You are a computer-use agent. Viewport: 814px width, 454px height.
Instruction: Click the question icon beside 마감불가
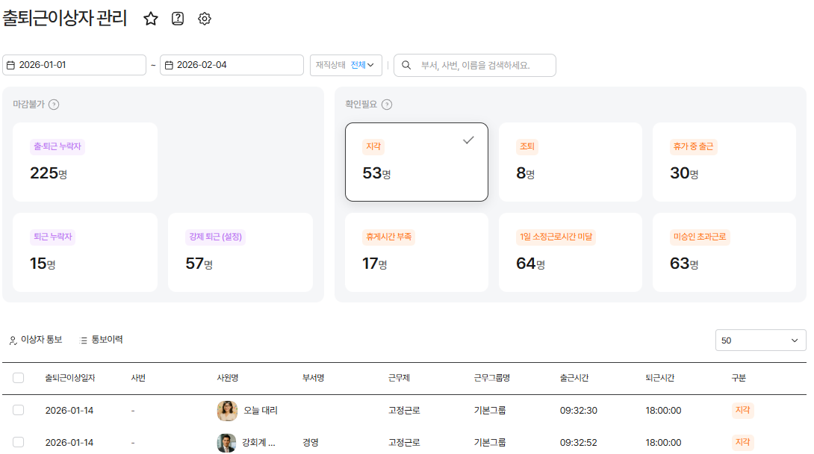point(54,105)
